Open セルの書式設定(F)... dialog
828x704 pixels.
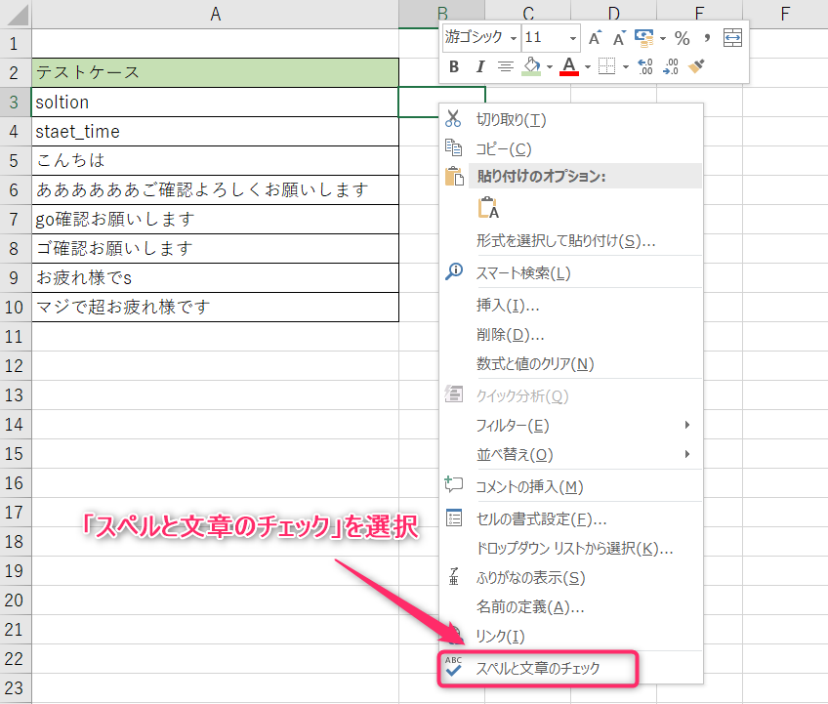coord(571,519)
